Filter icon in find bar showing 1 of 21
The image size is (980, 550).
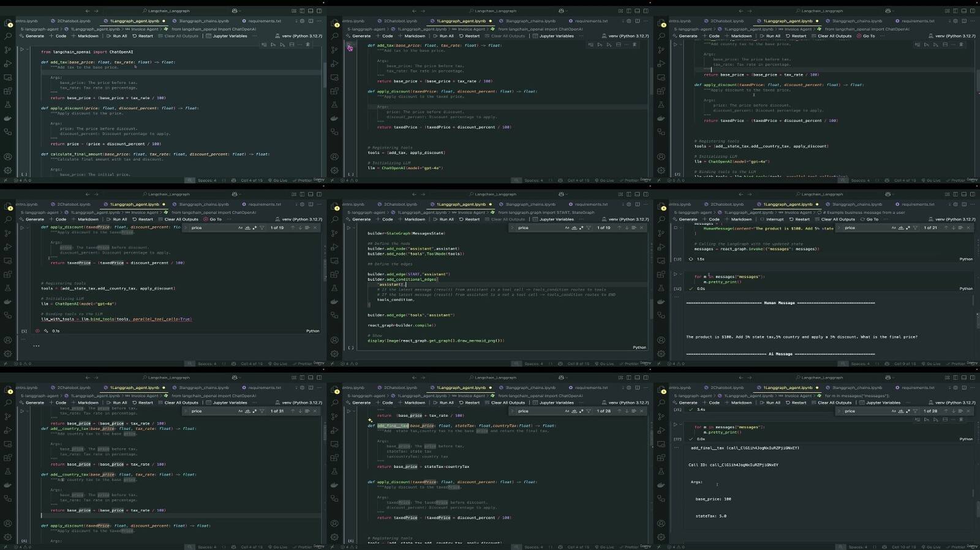pos(916,228)
